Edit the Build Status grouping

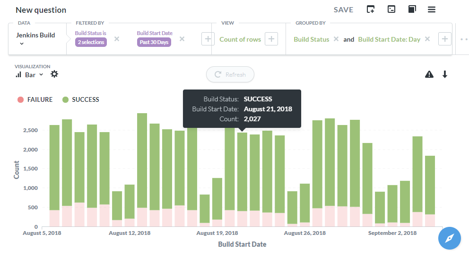coord(312,39)
